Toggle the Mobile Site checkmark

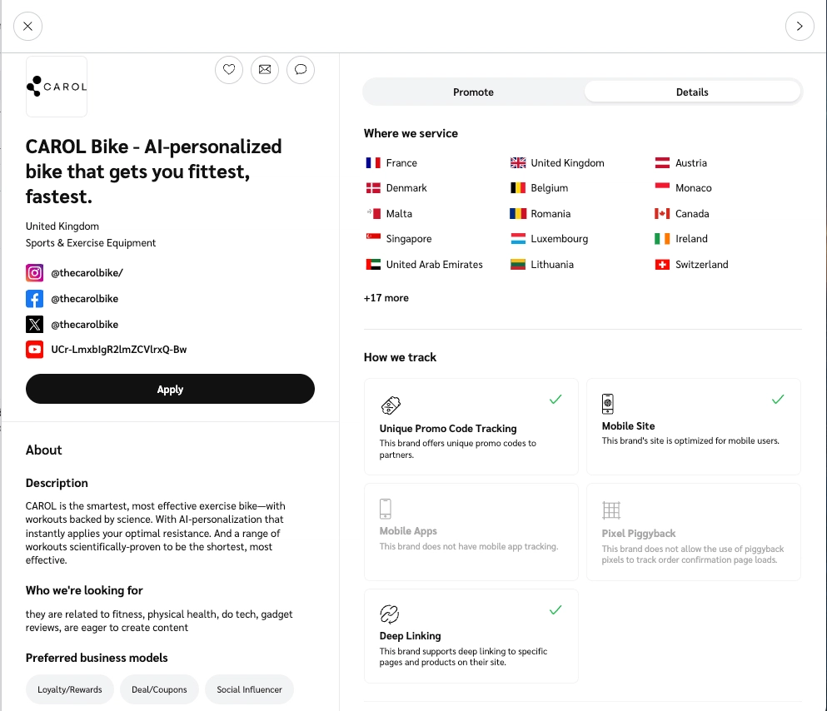pyautogui.click(x=778, y=399)
